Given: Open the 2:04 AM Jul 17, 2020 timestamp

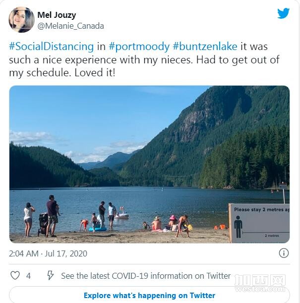Looking at the screenshot, I should tap(48, 253).
